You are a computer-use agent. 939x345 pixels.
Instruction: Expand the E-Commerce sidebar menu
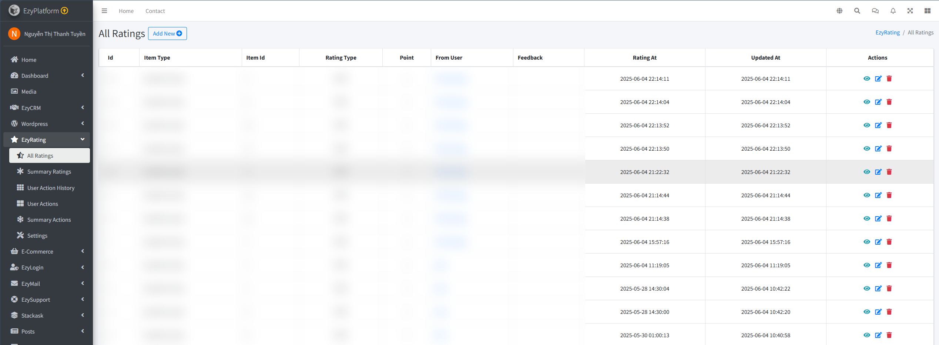(x=47, y=251)
